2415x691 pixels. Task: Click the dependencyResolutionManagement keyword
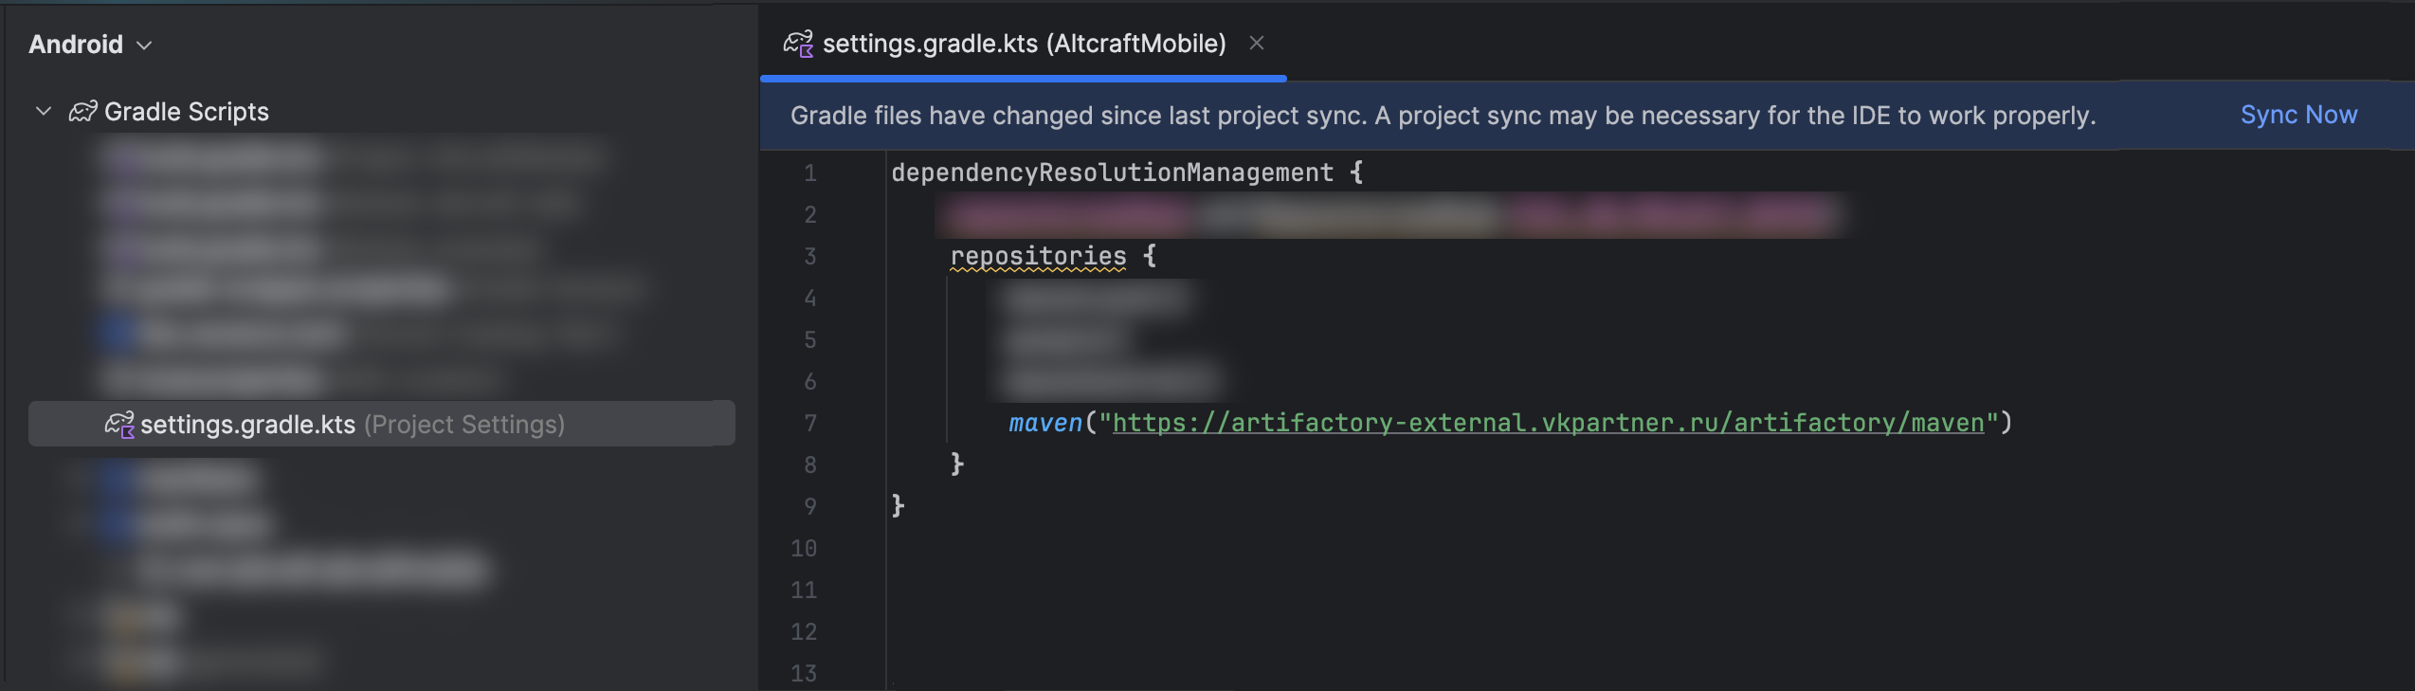pos(1111,173)
